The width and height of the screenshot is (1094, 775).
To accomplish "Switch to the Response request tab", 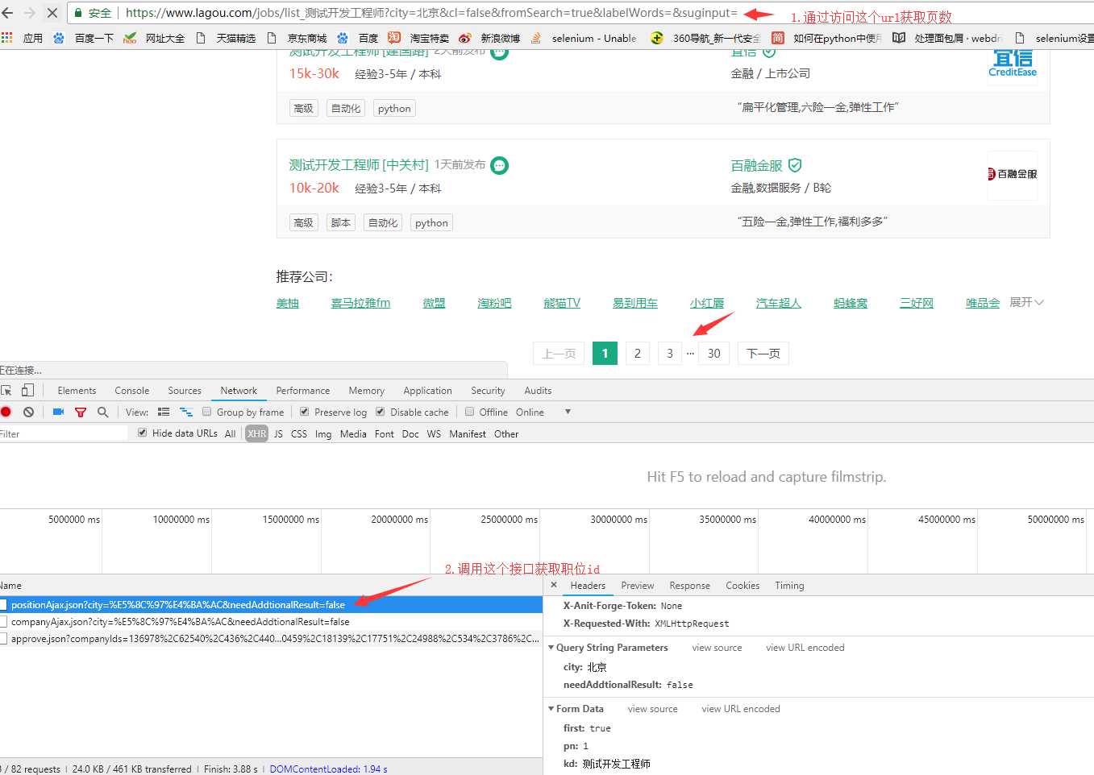I will (x=690, y=585).
